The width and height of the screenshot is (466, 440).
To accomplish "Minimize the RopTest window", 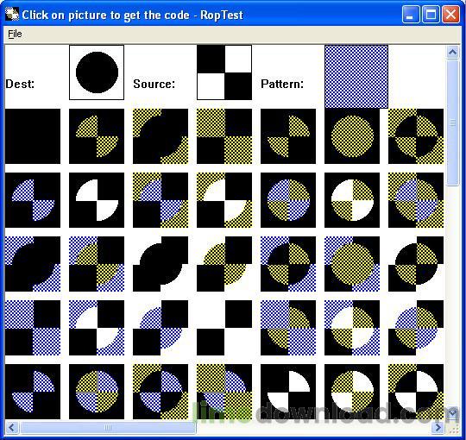I will [x=411, y=15].
